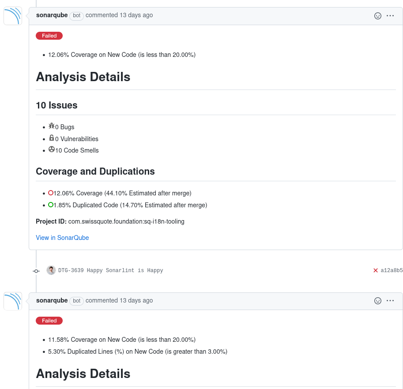403x389 pixels.
Task: Click the 10 Issues heading
Action: (x=56, y=105)
